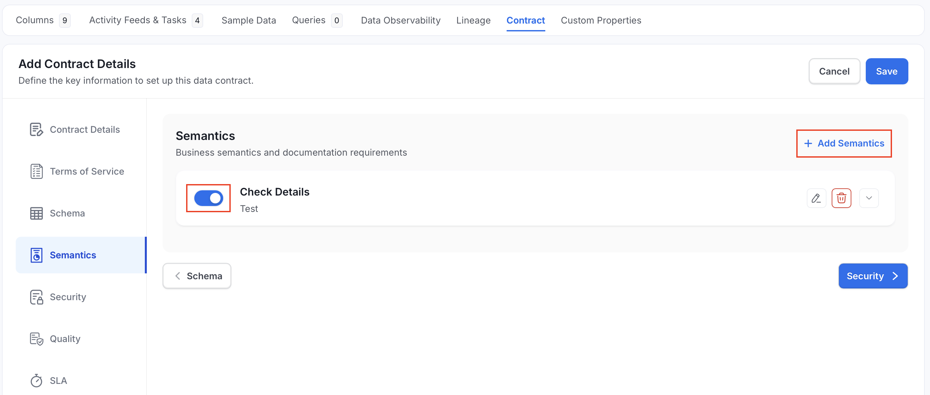Click the Check Details title text
Viewport: 930px width, 395px height.
tap(274, 192)
